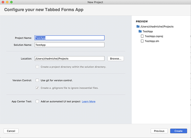Click the Create button

coord(179,131)
